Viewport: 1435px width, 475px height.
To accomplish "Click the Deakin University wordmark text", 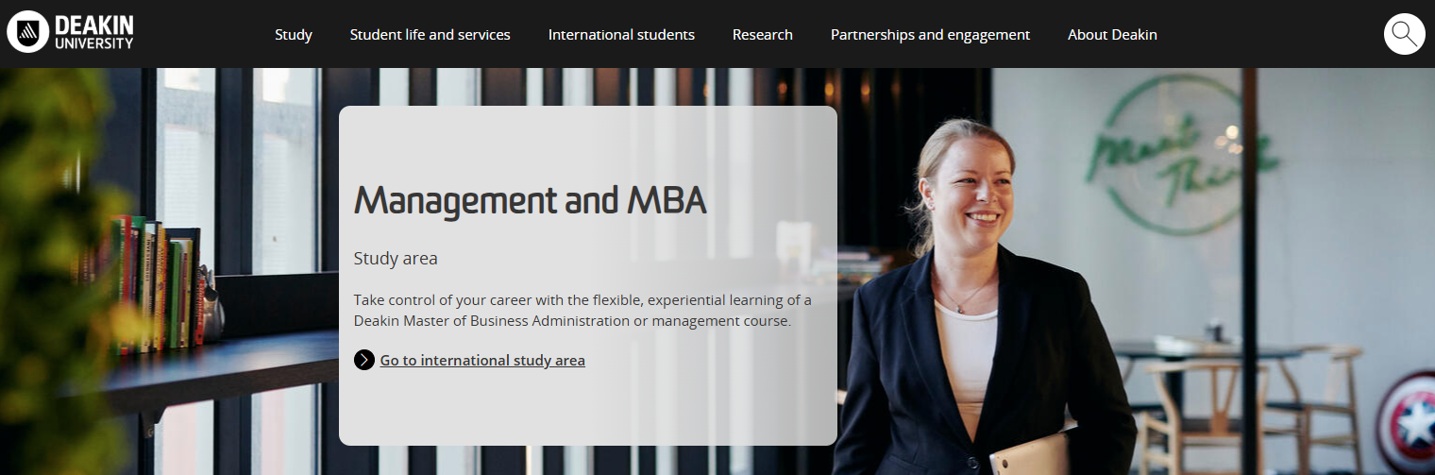I will point(94,32).
